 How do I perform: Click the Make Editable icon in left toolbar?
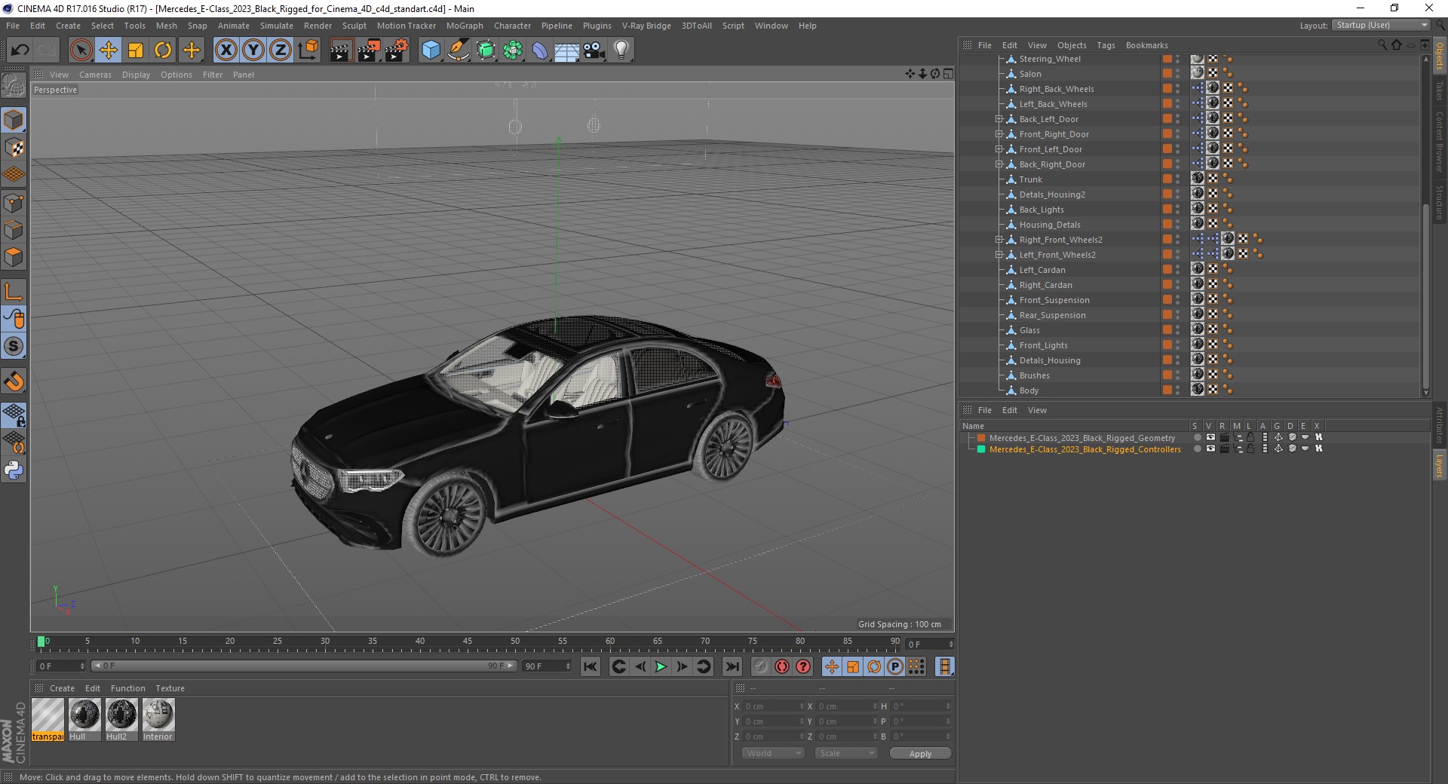click(14, 86)
